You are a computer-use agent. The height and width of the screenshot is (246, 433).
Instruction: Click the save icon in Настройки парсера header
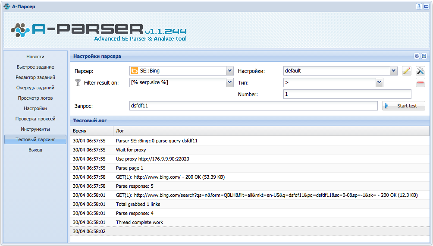424,56
